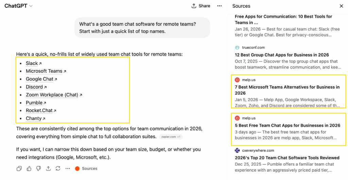Click the 'Jan 5, 2026 — Melp App' snippet
Viewport: 348px width, 180px height.
coord(287,103)
